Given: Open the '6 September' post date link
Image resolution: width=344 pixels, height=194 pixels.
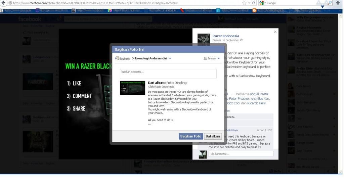Looking at the screenshot, I should pyautogui.click(x=231, y=40).
